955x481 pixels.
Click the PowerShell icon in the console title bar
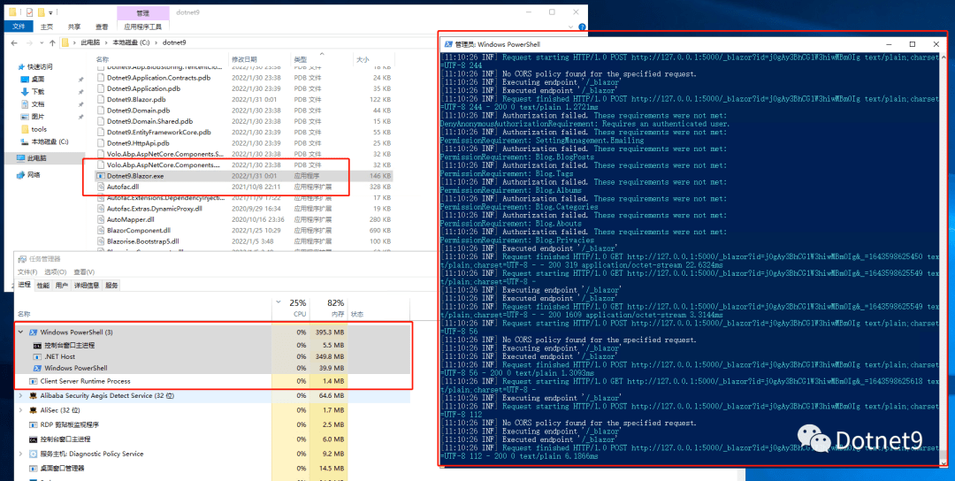click(x=448, y=44)
